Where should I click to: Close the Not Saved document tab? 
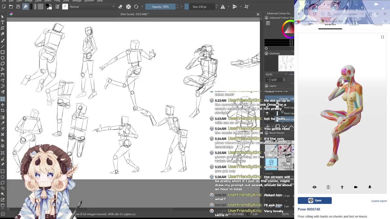click(x=258, y=14)
